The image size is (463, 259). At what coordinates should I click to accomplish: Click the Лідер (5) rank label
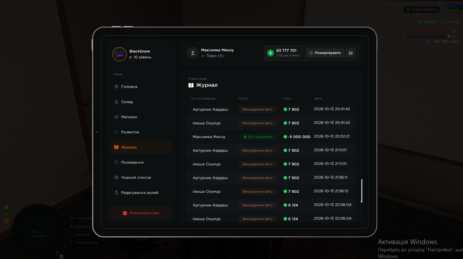[x=215, y=56]
